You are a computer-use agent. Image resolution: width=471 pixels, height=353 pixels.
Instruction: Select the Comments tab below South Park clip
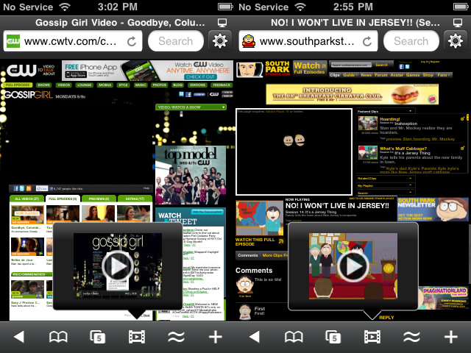click(x=248, y=255)
